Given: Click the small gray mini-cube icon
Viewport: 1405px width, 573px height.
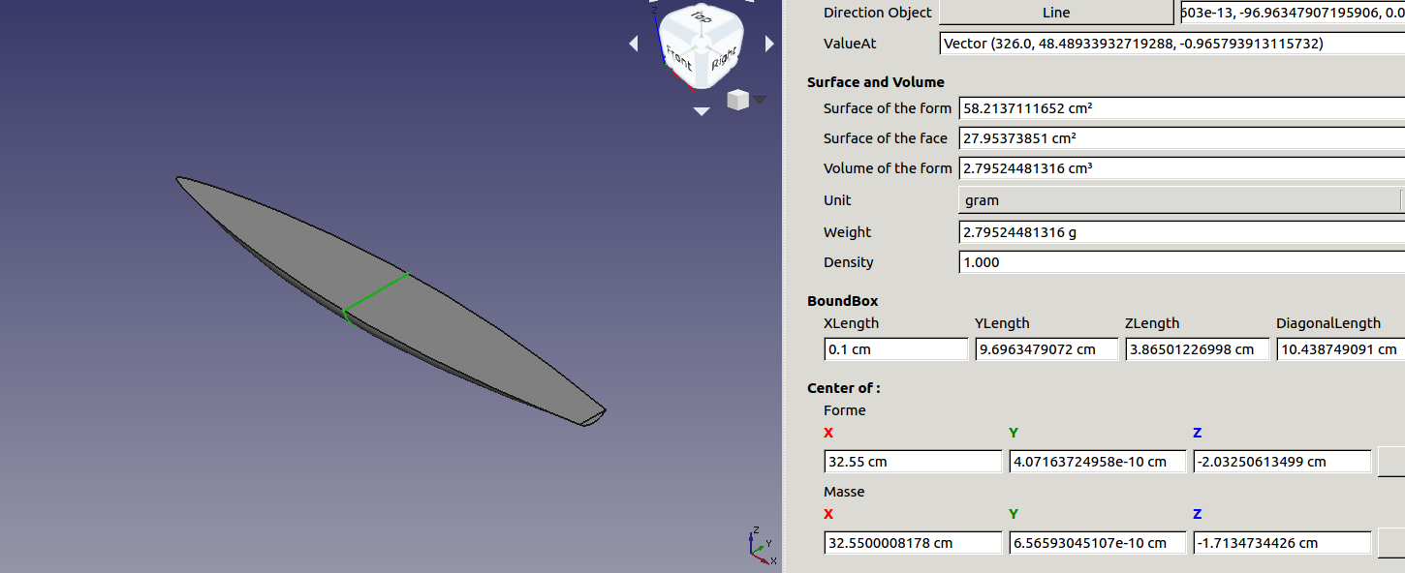Looking at the screenshot, I should click(737, 99).
